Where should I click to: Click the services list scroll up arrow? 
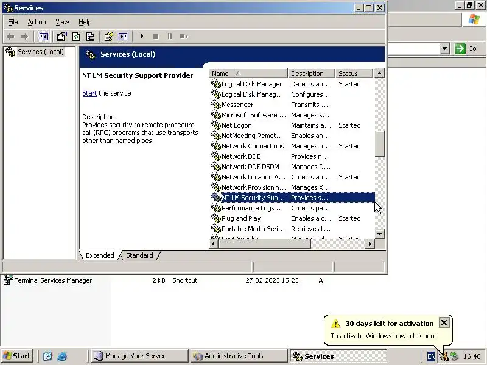click(379, 73)
